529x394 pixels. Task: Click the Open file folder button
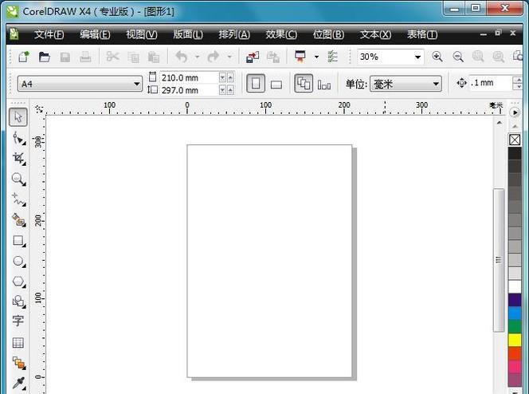click(45, 57)
